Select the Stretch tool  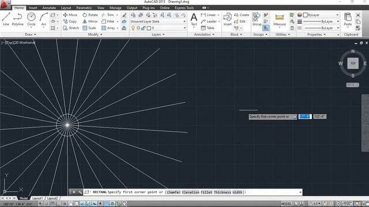tap(71, 28)
